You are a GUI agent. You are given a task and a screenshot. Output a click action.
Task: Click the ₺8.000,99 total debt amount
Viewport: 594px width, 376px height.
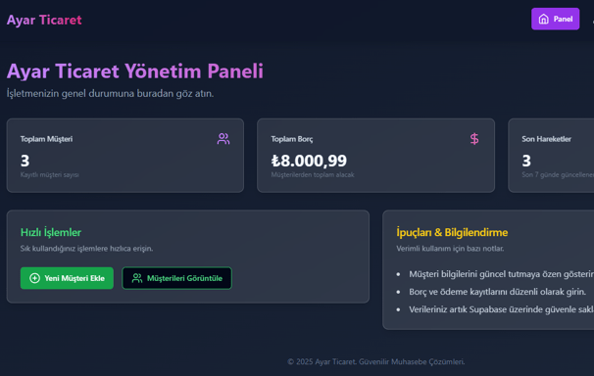point(309,161)
